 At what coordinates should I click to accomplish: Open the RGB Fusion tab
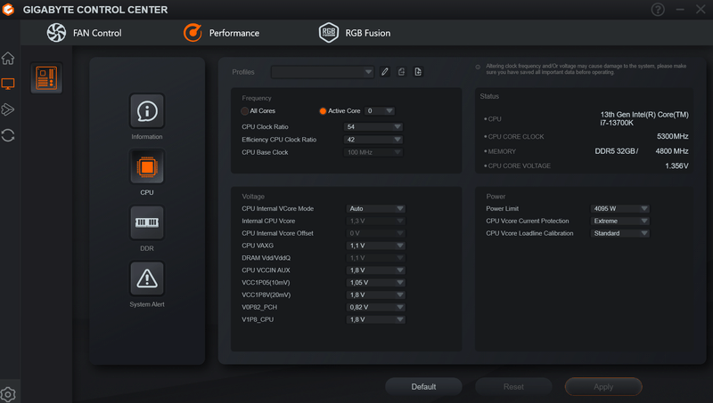tap(355, 33)
